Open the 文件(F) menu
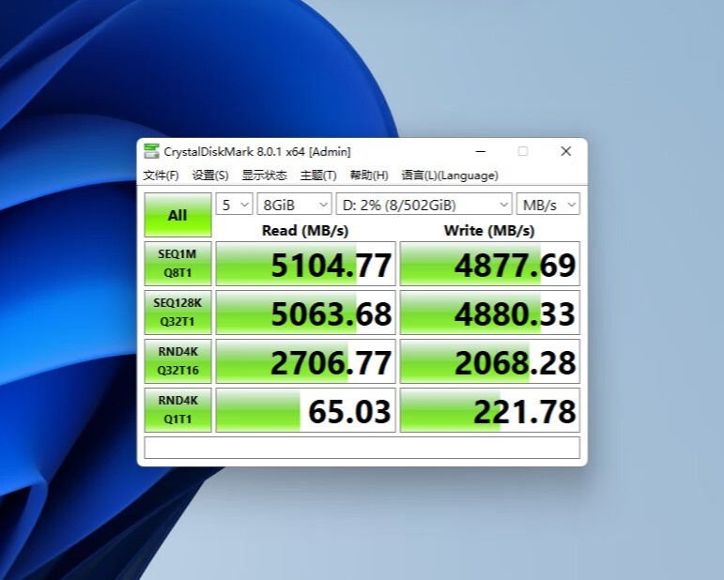Viewport: 724px width, 580px height. (x=161, y=176)
